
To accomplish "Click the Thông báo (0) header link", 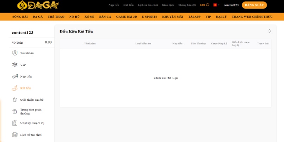I will coord(187,5).
